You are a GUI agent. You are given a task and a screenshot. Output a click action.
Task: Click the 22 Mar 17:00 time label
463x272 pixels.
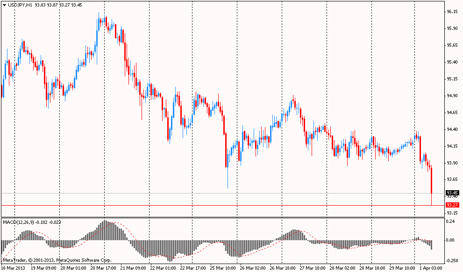[193, 268]
